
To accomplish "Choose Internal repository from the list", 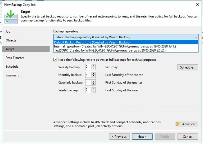I will coord(126,47).
